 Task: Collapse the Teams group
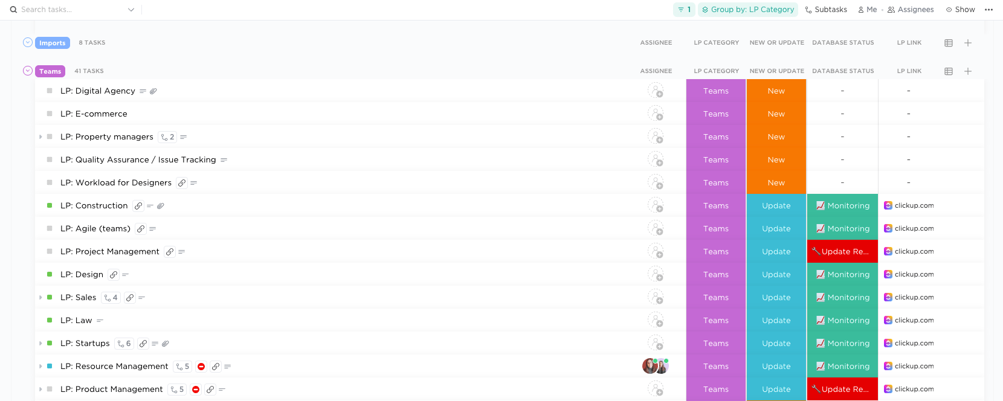tap(28, 71)
